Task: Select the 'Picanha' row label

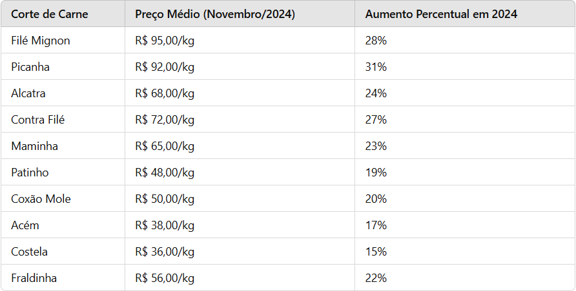Action: (30, 67)
